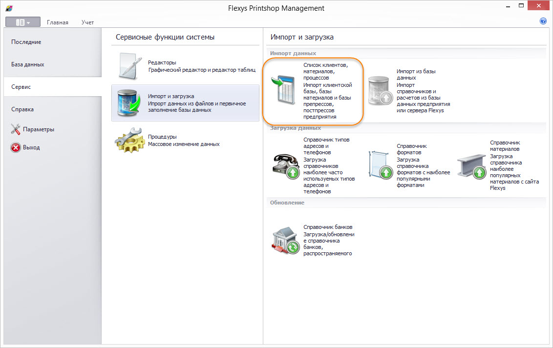Switch to the Учет tab
Screen dimensions: 553x348
point(87,22)
